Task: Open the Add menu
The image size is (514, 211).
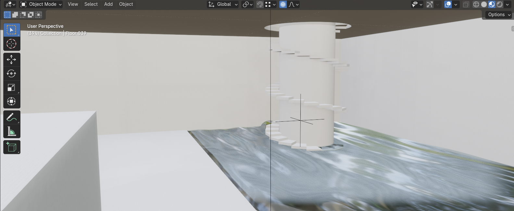Action: click(108, 4)
